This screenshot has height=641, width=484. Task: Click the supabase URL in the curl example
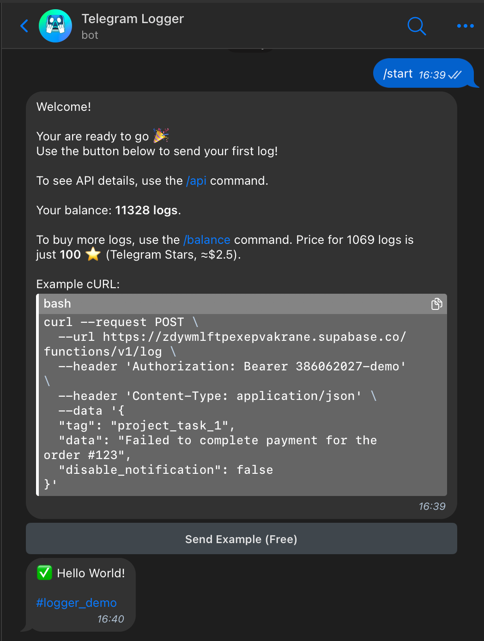pyautogui.click(x=225, y=344)
